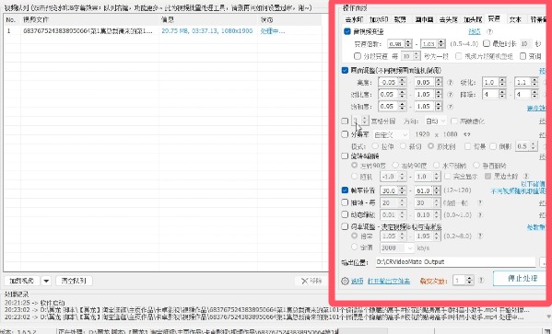This screenshot has width=552, height=334.
Task: Open the 选项 link
Action: pos(357,281)
